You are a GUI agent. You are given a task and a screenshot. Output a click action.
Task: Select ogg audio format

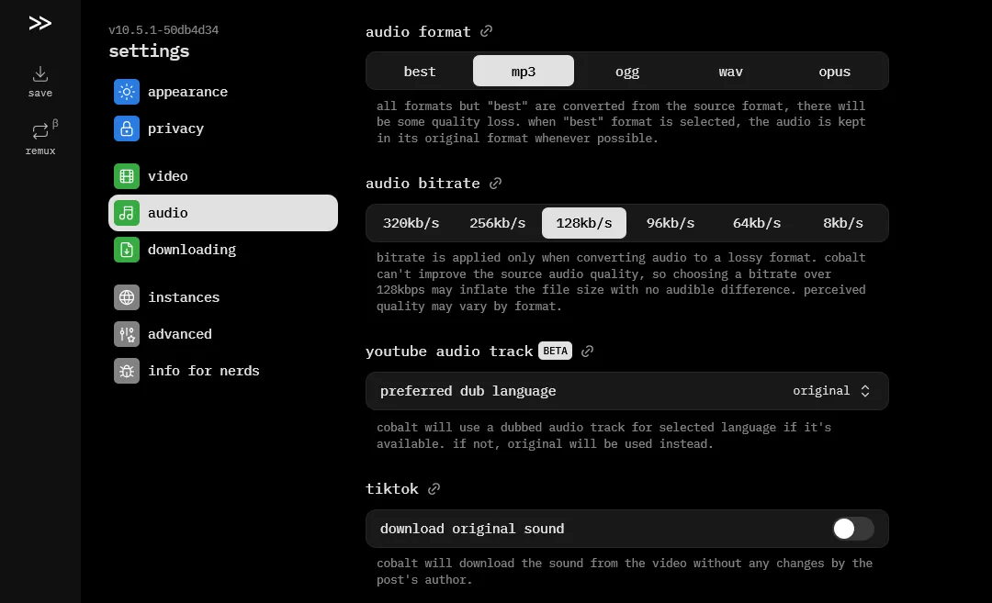point(627,72)
